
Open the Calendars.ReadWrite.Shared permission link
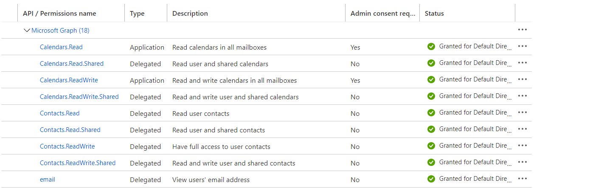pos(79,97)
